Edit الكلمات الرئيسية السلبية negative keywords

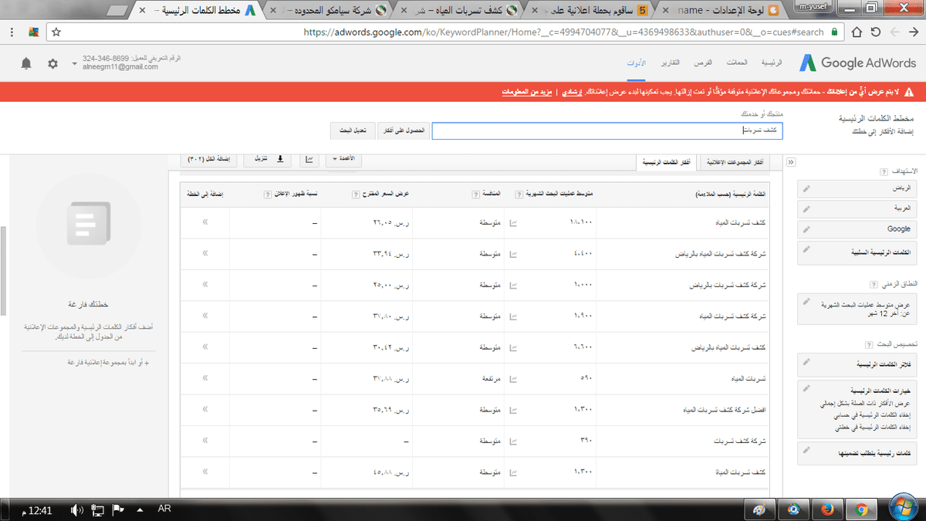pyautogui.click(x=856, y=252)
